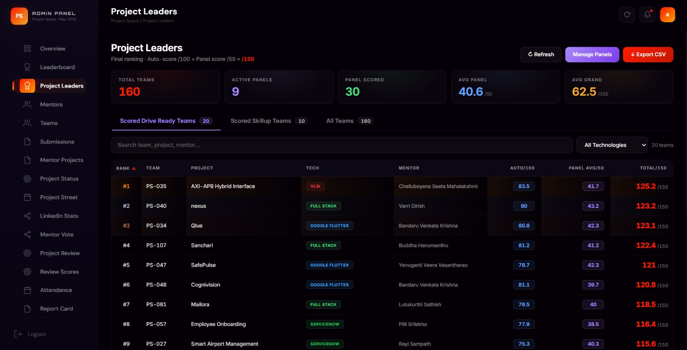This screenshot has width=687, height=350.
Task: Click the Logout arrow icon
Action: point(18,334)
